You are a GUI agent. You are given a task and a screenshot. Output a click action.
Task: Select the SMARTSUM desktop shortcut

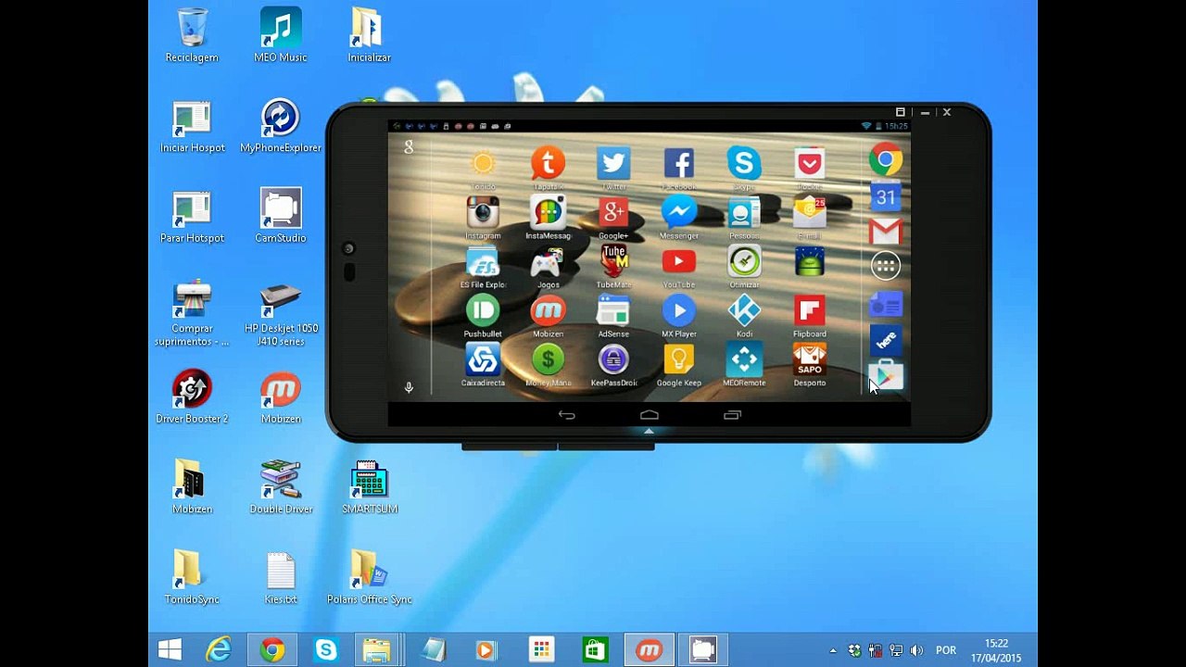[x=370, y=488]
